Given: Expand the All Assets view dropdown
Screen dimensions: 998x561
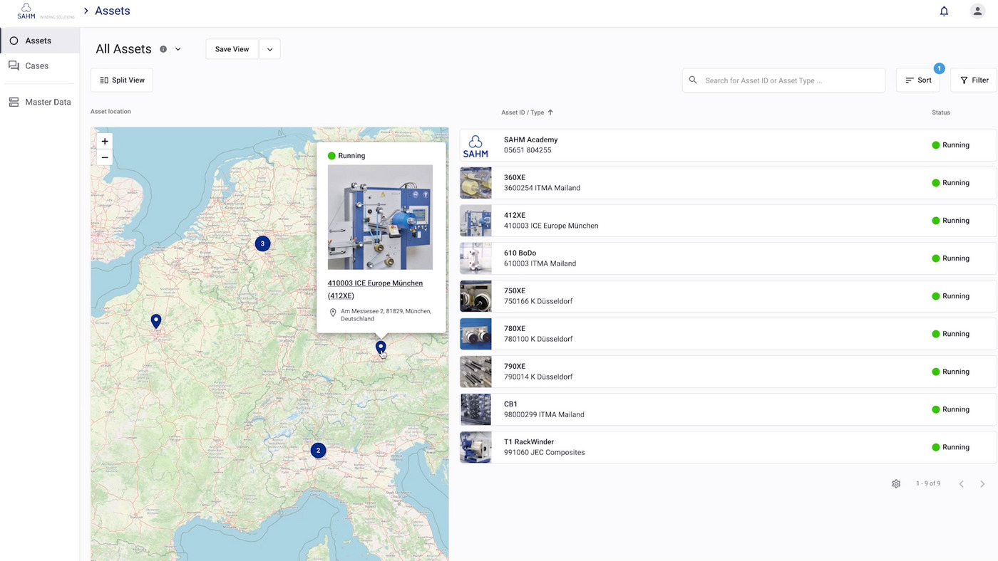Looking at the screenshot, I should pos(178,49).
